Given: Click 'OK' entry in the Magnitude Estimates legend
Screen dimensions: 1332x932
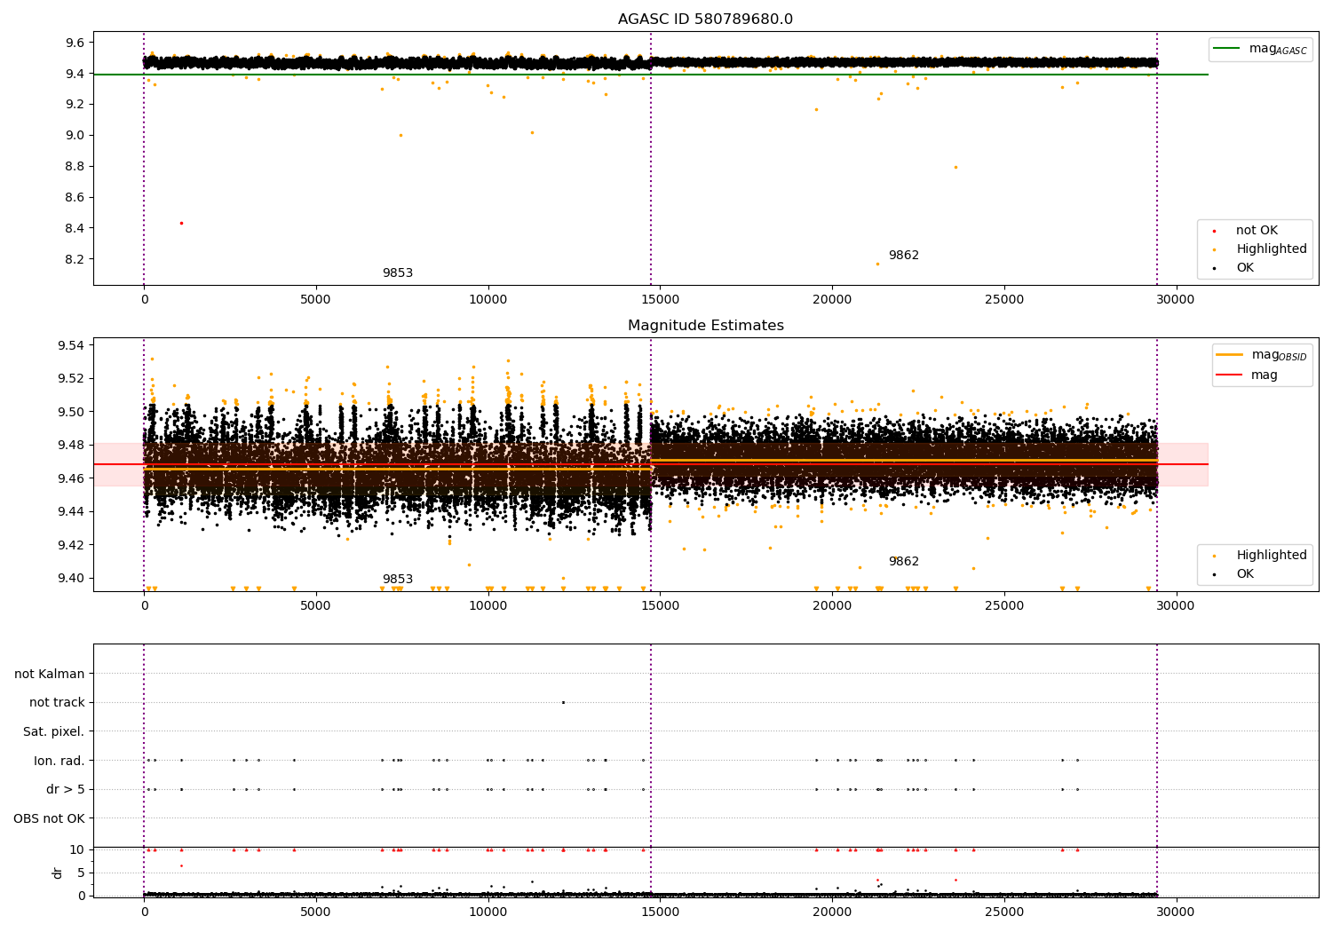Looking at the screenshot, I should 1245,573.
